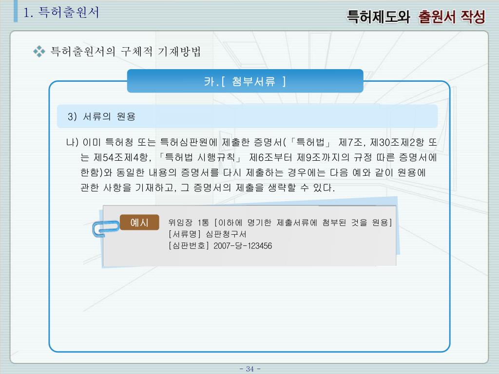This screenshot has width=499, height=374.
Task: Click the line starting 는 제54조제4항
Action: (x=259, y=157)
